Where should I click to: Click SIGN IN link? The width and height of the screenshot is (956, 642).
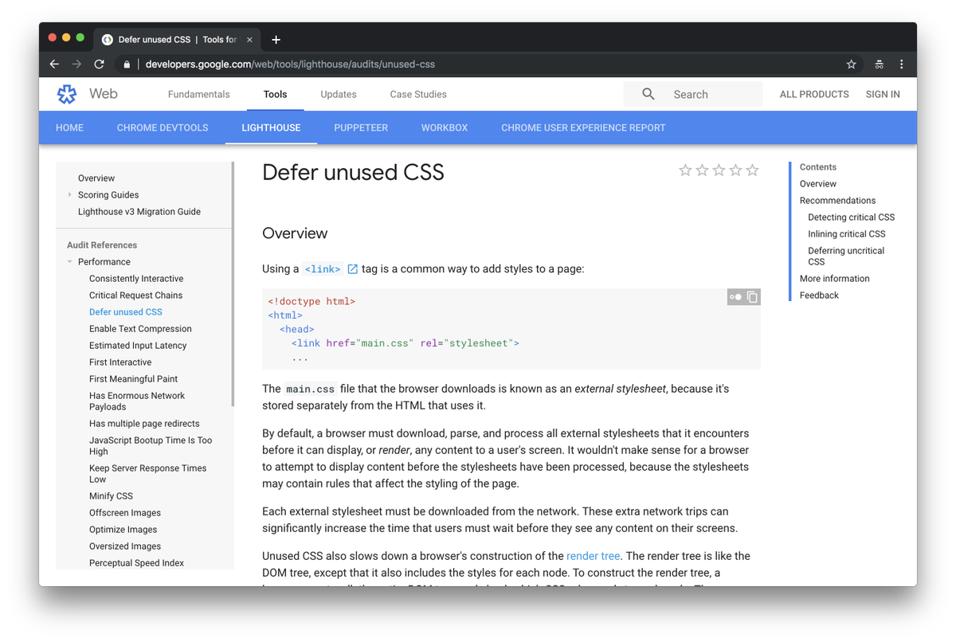click(883, 94)
